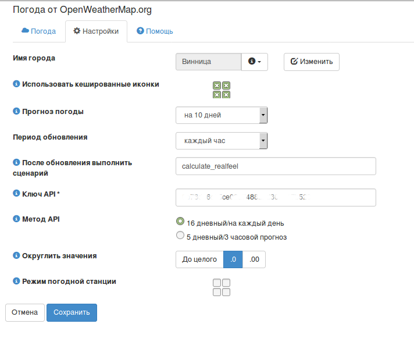Select 16 дневный/на каждый день radio
The image size is (414, 338).
click(180, 221)
